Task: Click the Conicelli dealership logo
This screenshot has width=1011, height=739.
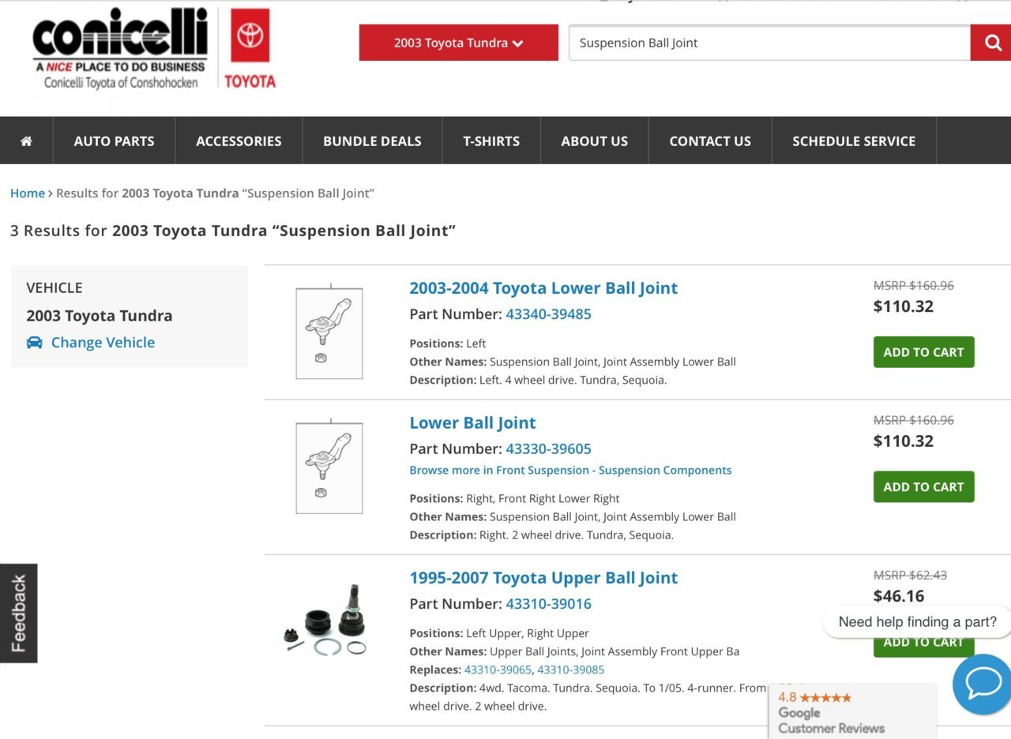Action: click(120, 49)
